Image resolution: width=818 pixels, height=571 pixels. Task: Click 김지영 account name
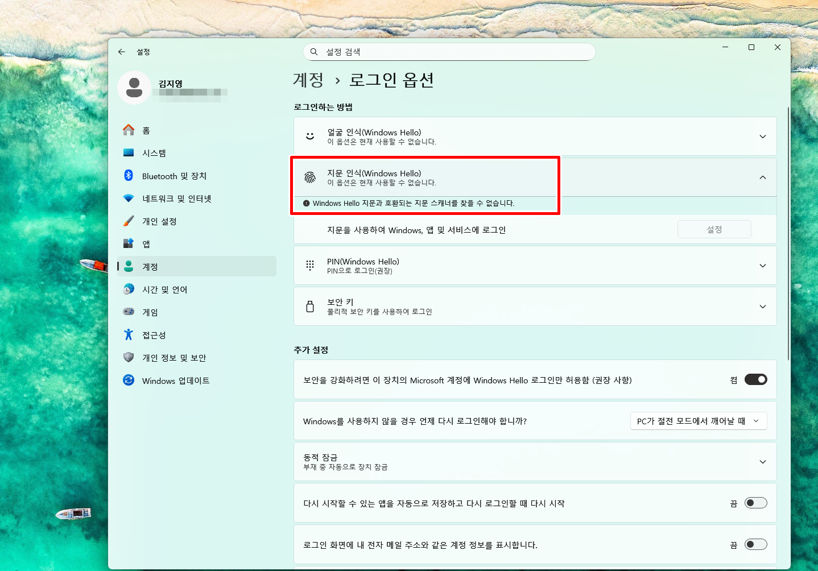tap(171, 84)
